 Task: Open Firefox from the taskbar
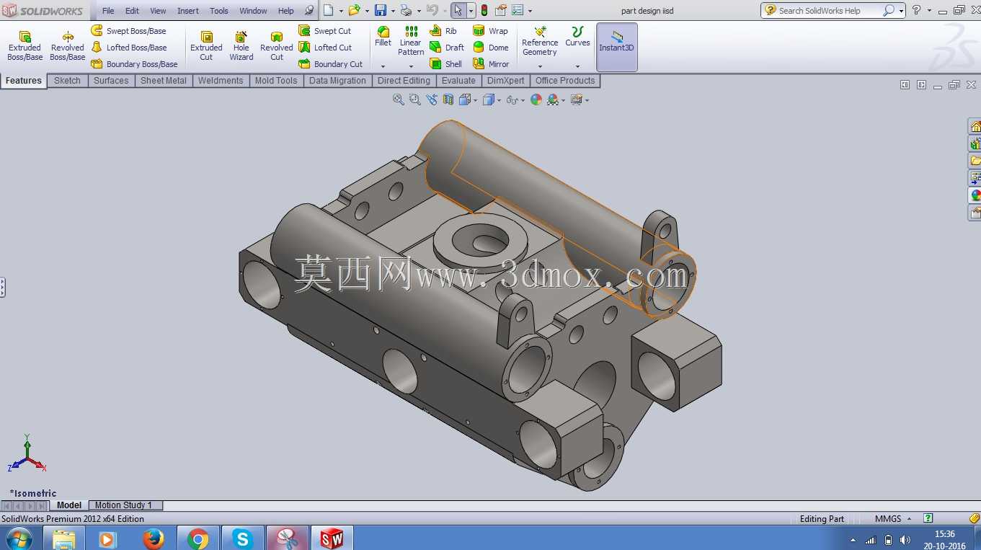153,538
